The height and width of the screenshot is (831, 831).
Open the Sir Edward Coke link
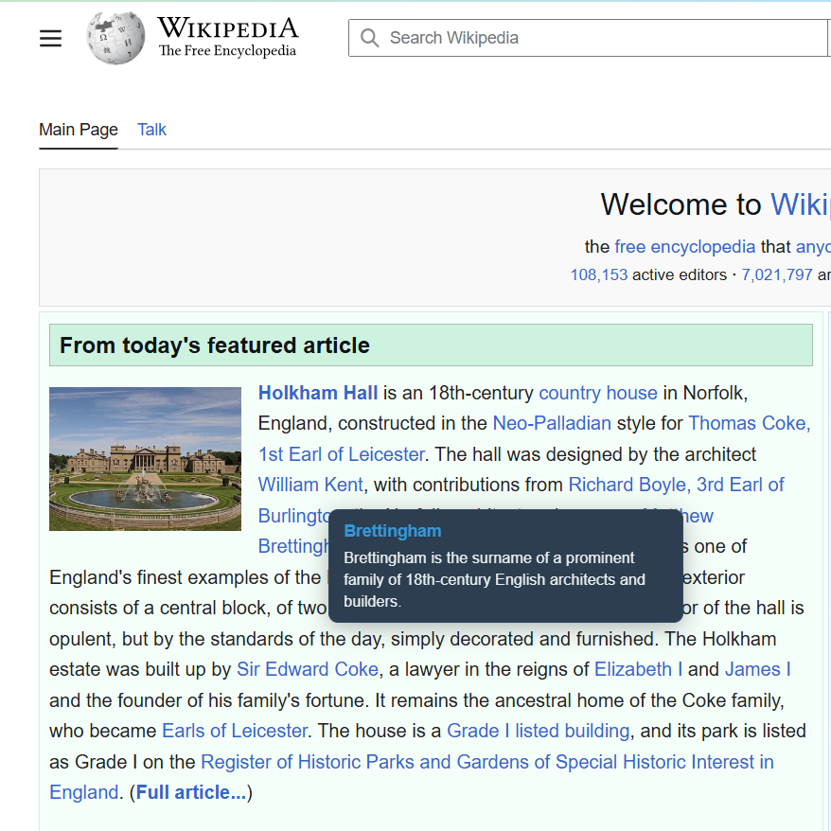tap(308, 669)
